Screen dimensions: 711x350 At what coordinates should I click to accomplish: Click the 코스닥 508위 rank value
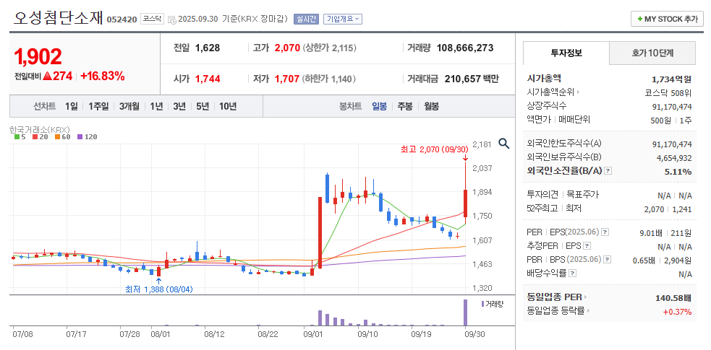(x=668, y=93)
